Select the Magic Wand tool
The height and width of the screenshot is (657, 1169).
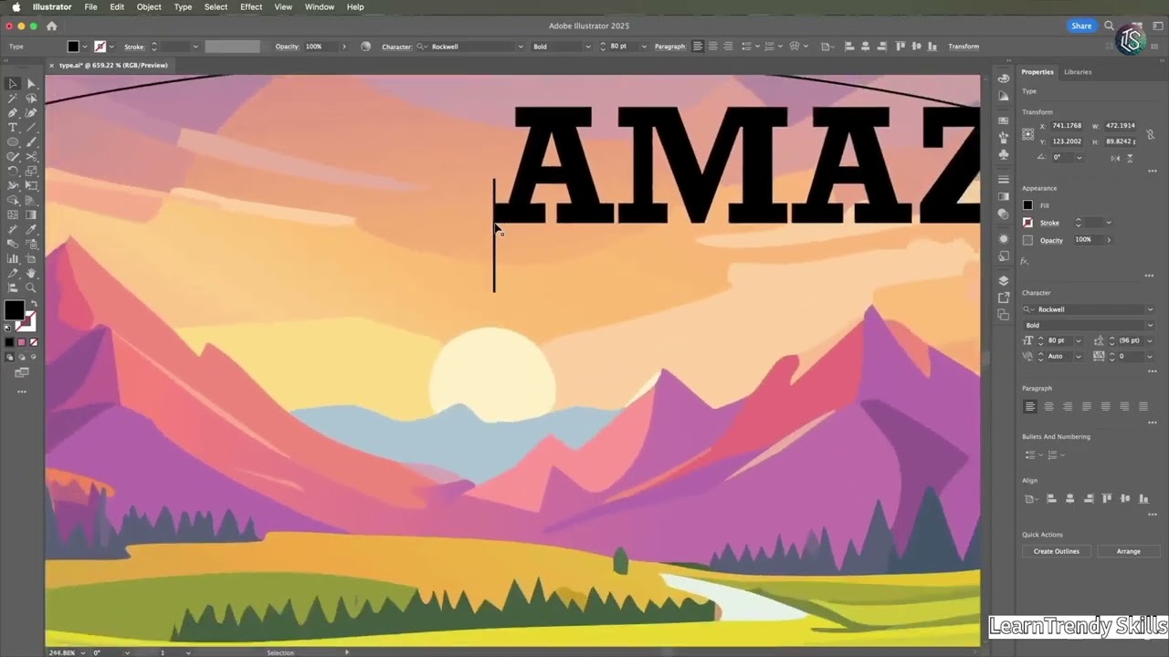(13, 99)
